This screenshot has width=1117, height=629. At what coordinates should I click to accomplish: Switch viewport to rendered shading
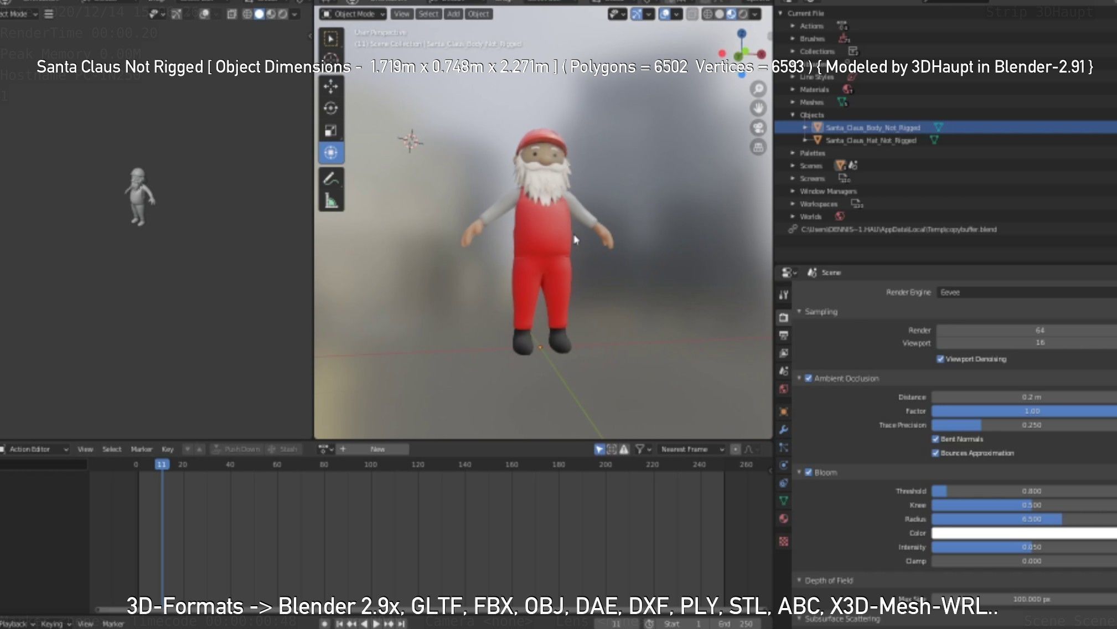(x=743, y=14)
